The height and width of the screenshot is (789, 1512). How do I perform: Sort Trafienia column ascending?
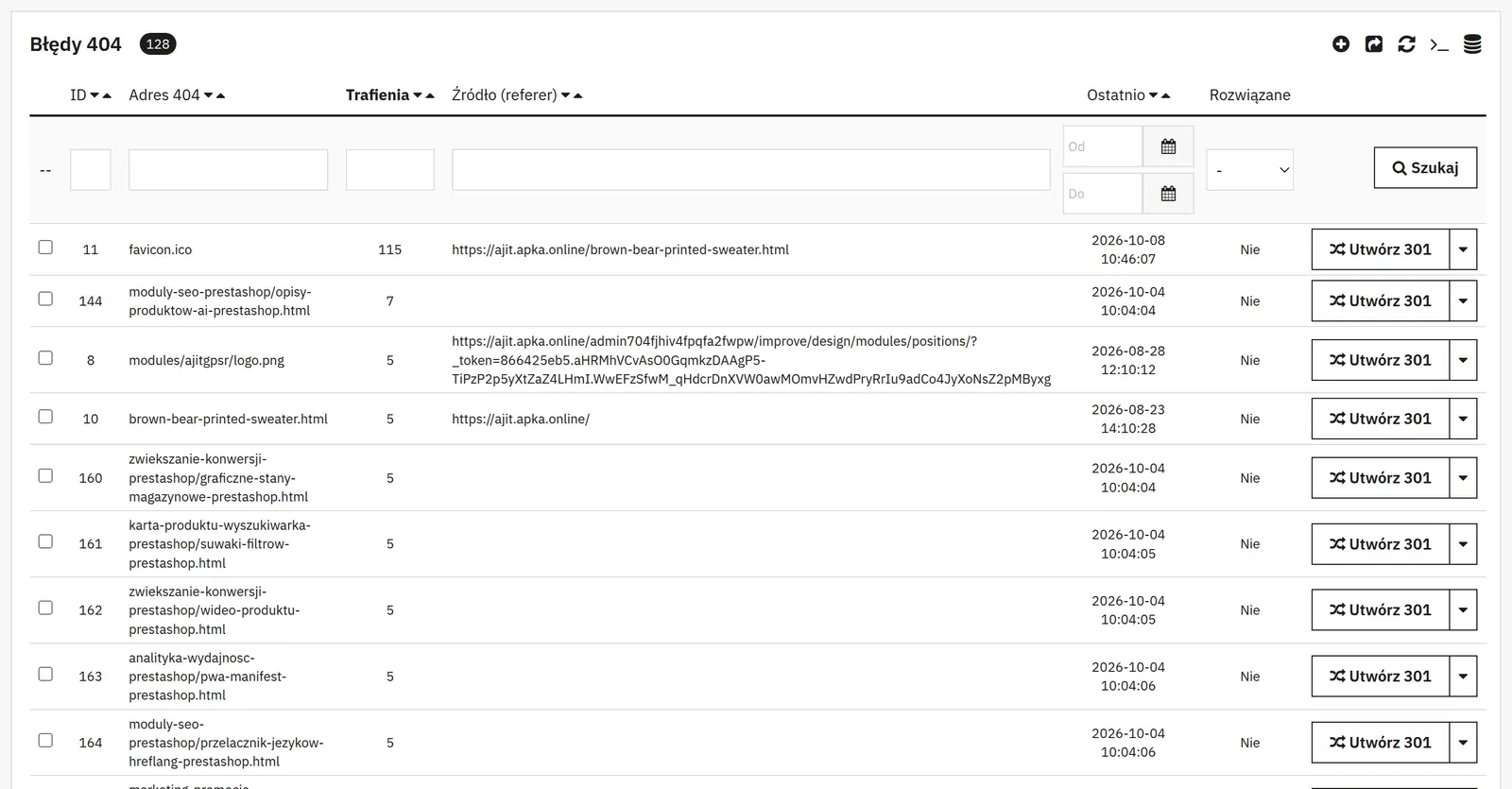point(430,95)
